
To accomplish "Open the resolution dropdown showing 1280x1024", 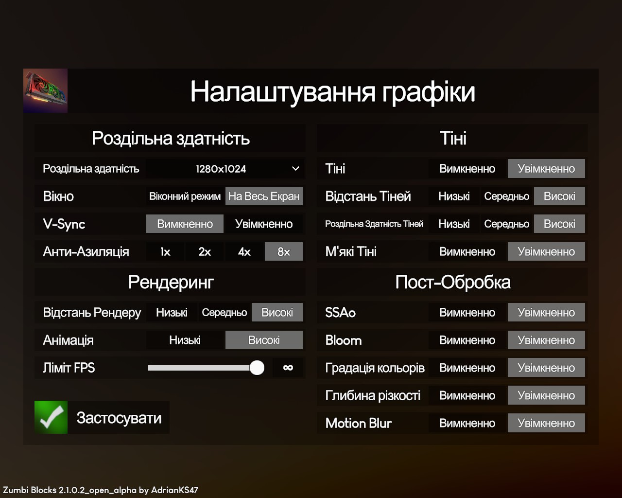I will [225, 169].
